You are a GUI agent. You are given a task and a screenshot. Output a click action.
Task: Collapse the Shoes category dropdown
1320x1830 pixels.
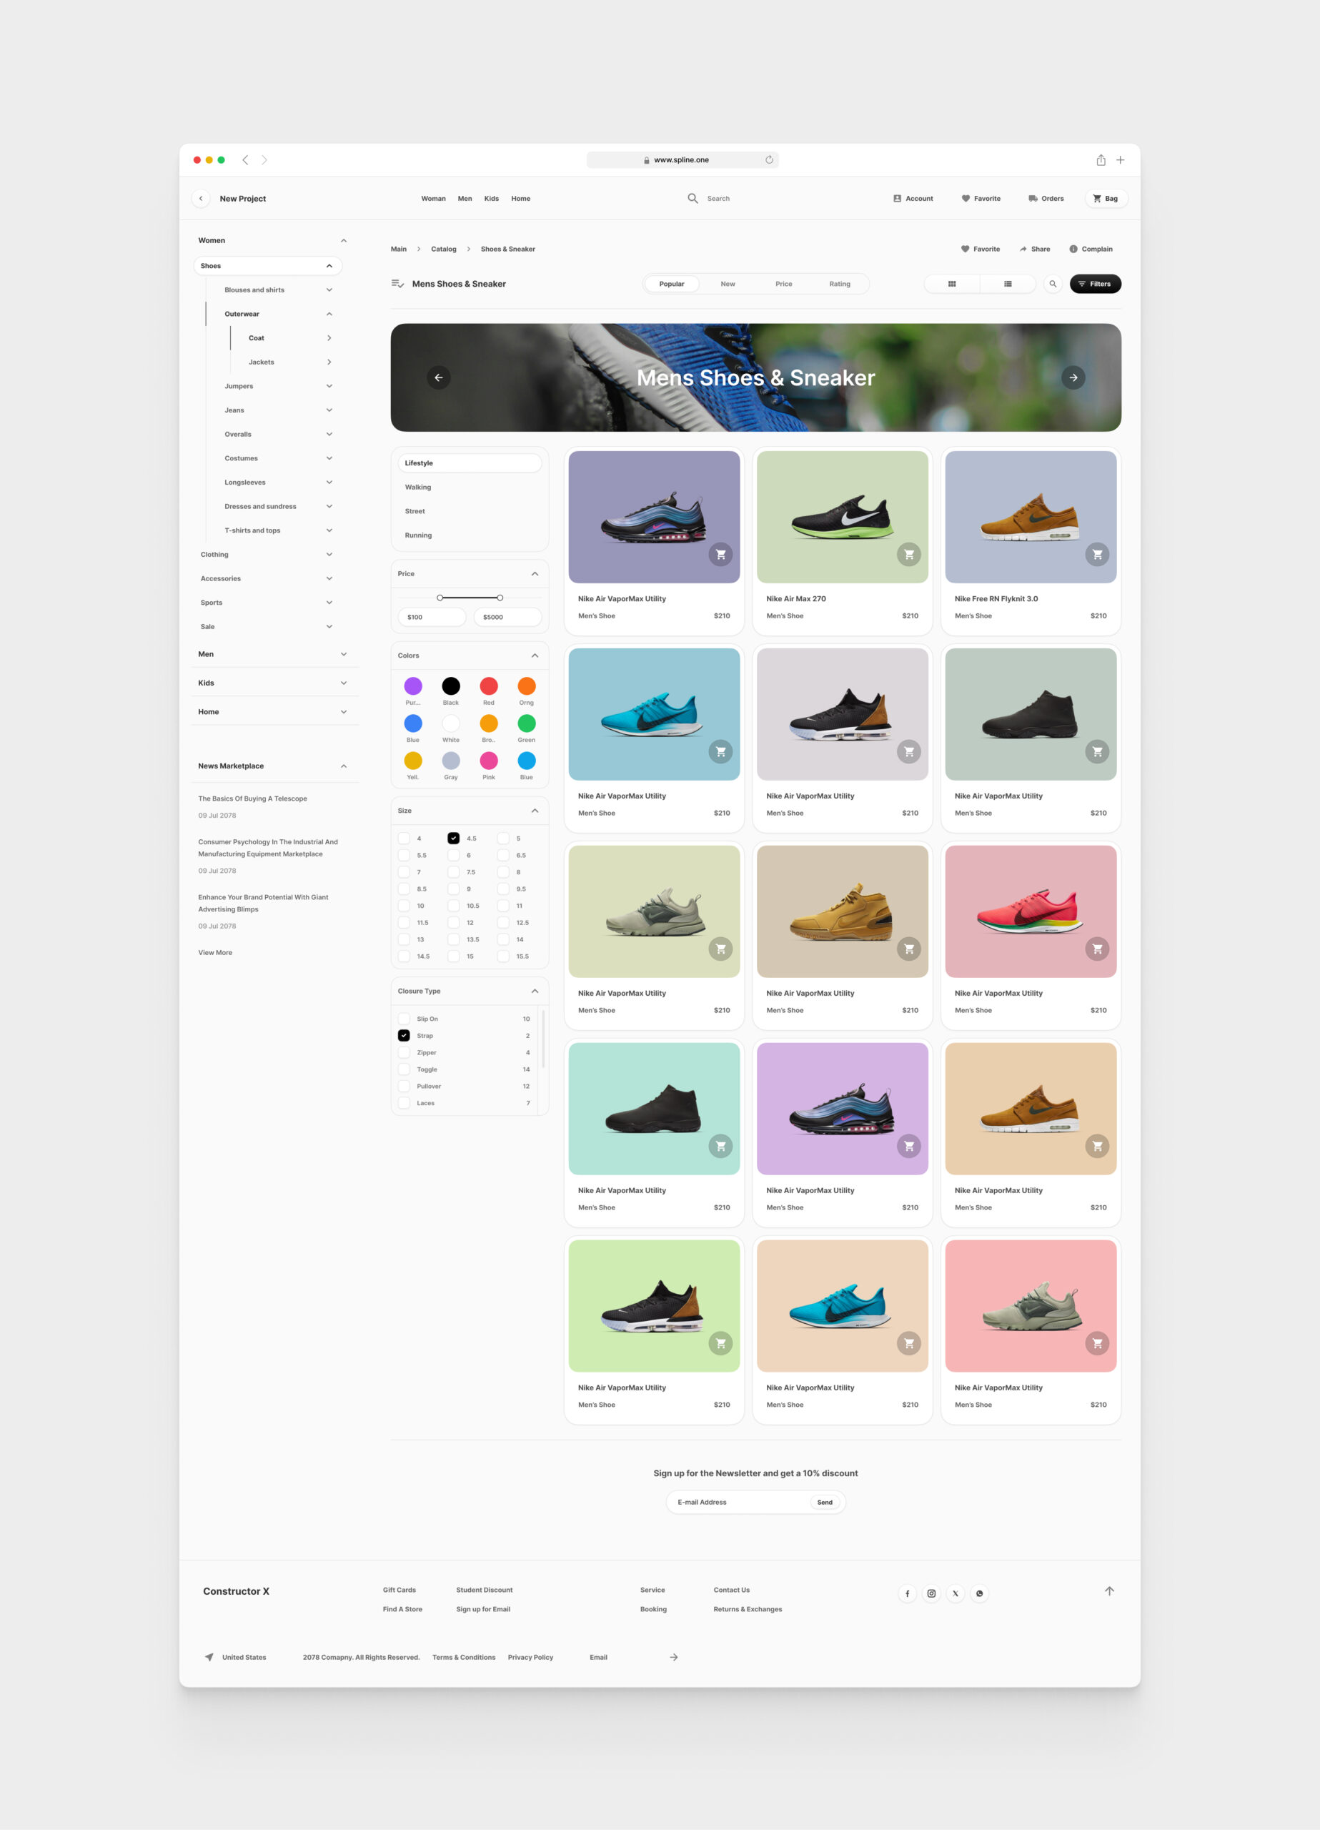click(329, 266)
